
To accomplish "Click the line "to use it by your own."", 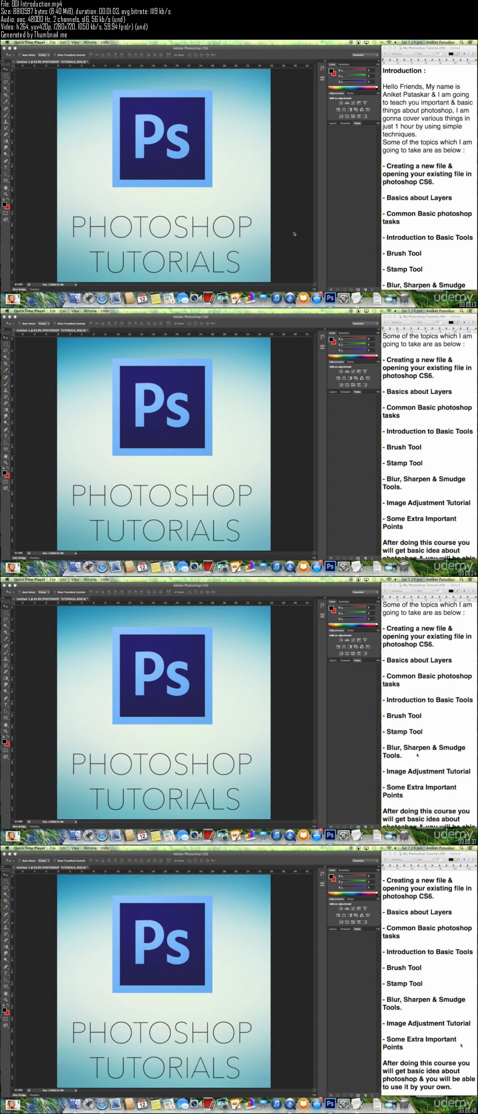I will [417, 1087].
